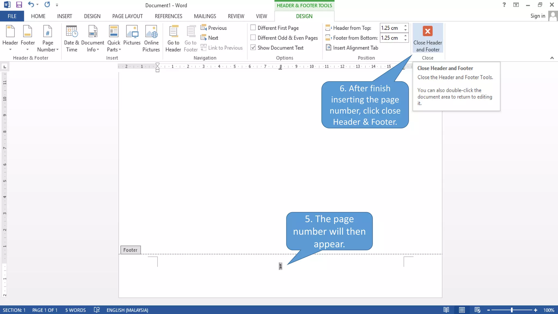
Task: Click the 100% zoom level
Action: coord(549,310)
